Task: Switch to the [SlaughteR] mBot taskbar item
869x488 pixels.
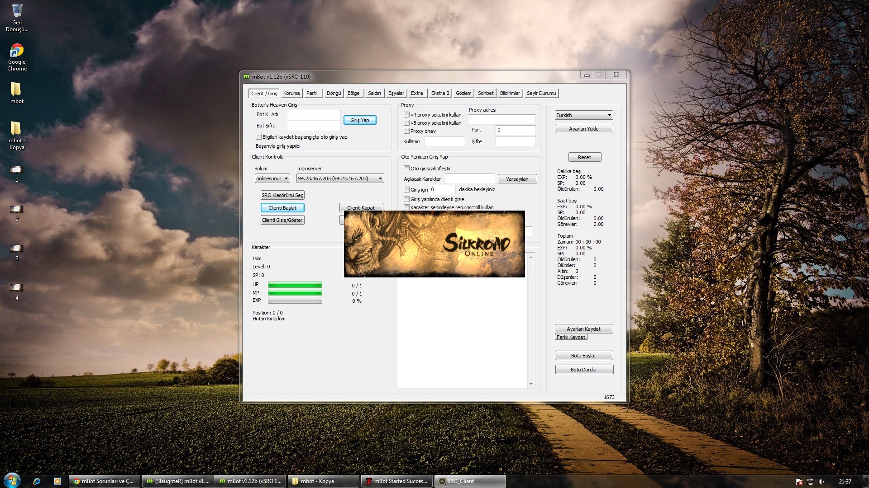Action: 177,481
